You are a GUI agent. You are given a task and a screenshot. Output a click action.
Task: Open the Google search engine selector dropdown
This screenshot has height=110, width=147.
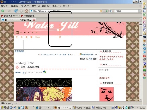click(112, 11)
